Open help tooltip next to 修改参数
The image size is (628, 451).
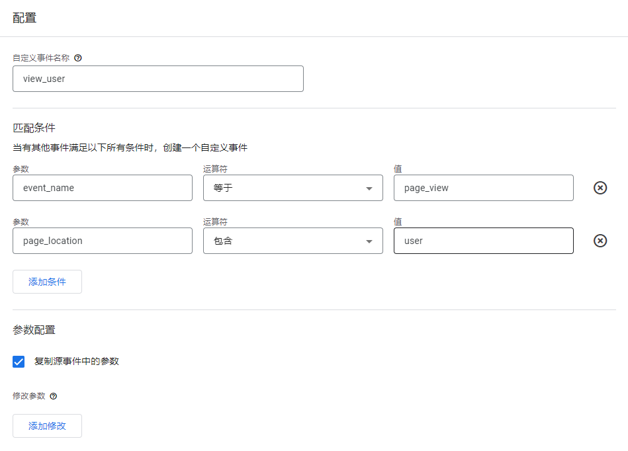(54, 396)
